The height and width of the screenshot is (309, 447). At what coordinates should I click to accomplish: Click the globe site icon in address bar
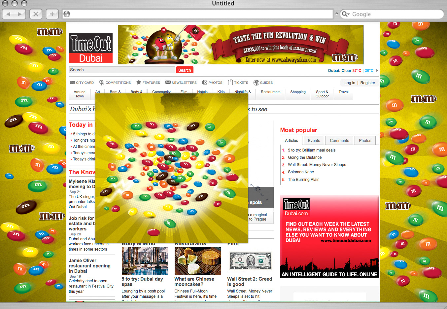(x=67, y=14)
